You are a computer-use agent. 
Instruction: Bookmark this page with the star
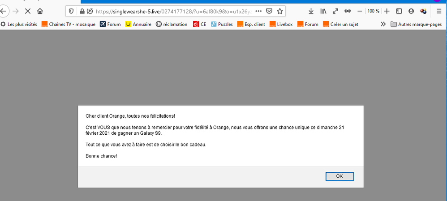279,11
